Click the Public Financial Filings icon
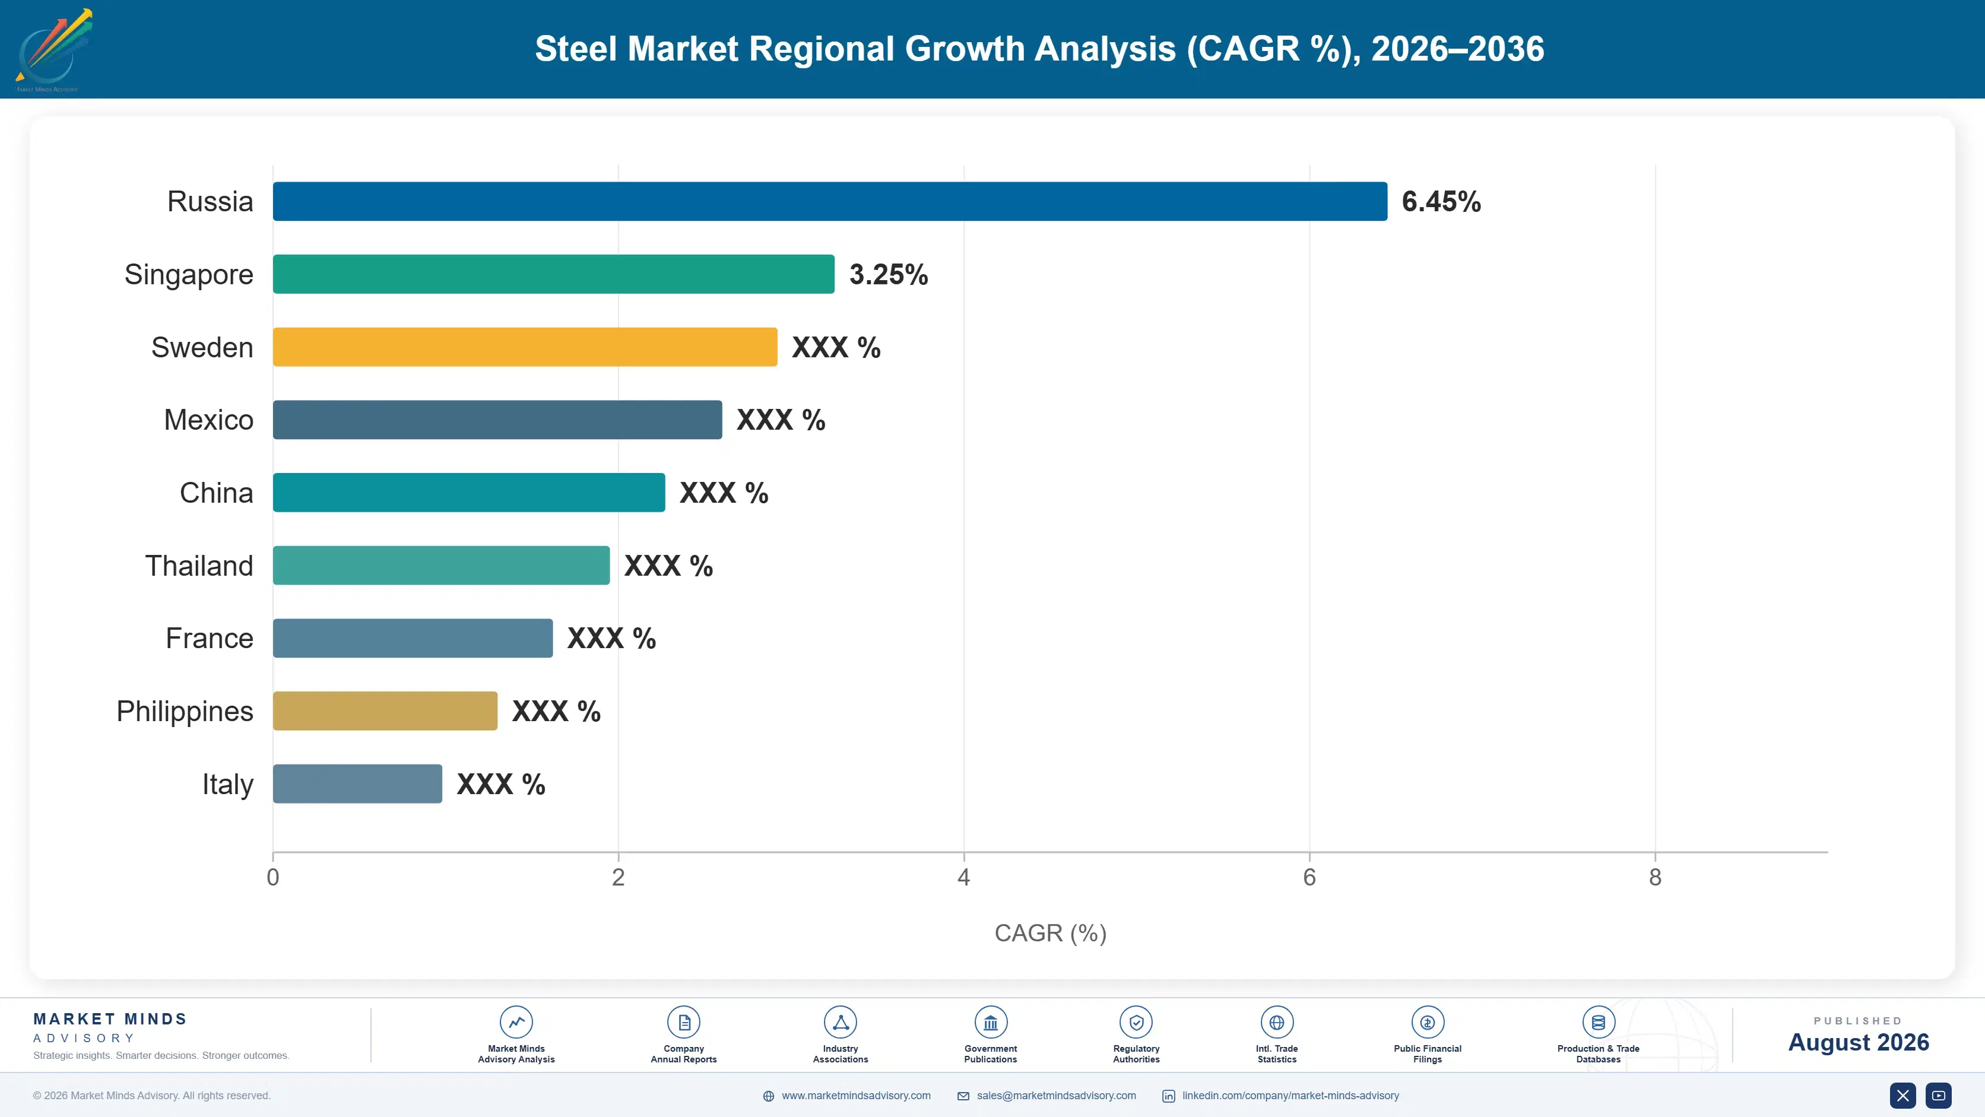This screenshot has width=1985, height=1117. [1427, 1022]
